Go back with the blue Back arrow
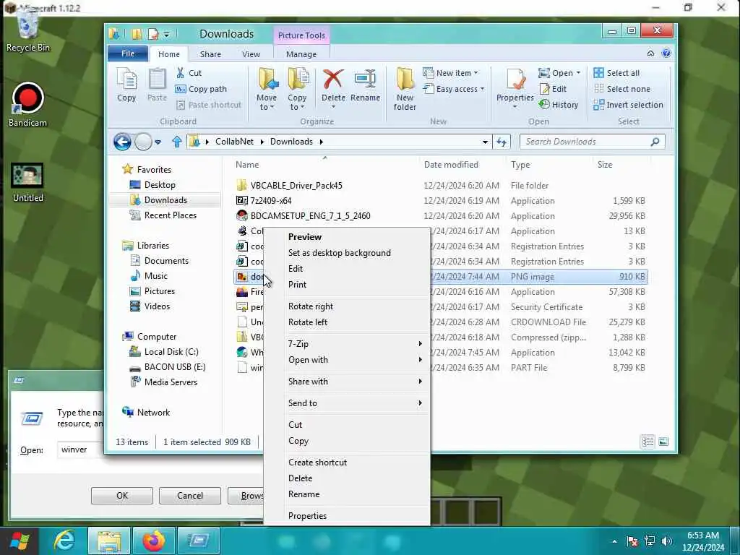This screenshot has height=555, width=740. click(122, 142)
